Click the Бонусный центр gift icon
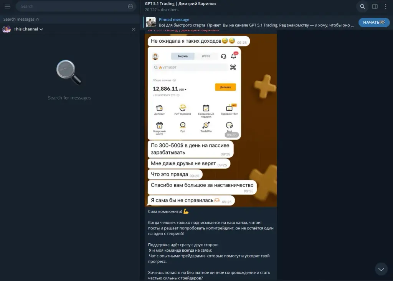Screen dimensions: 393x281 [159, 125]
